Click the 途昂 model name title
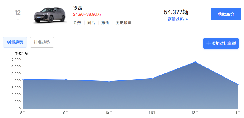Viewport: 244px width, 118px height. pyautogui.click(x=78, y=8)
